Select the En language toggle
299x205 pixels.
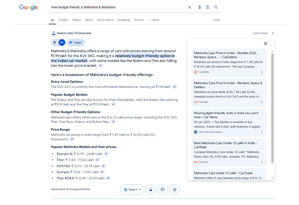pos(62,42)
